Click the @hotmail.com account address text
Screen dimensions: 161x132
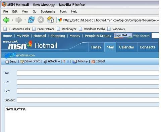(25, 55)
